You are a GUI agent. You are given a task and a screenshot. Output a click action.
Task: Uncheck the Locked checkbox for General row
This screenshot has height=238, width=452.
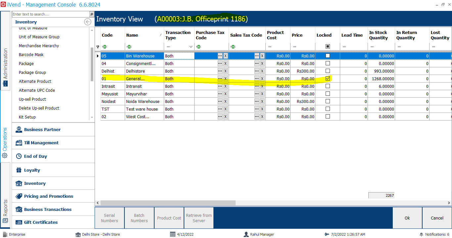coord(328,79)
